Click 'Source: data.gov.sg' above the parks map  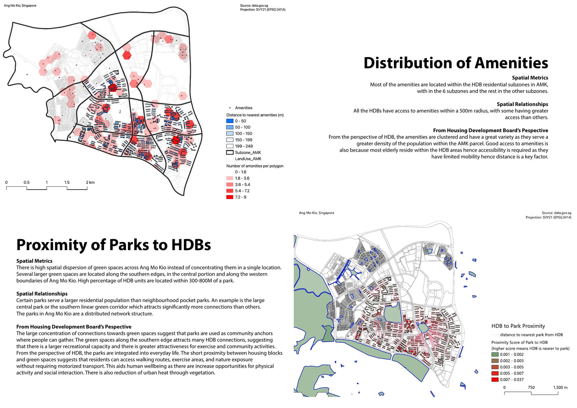click(x=556, y=213)
